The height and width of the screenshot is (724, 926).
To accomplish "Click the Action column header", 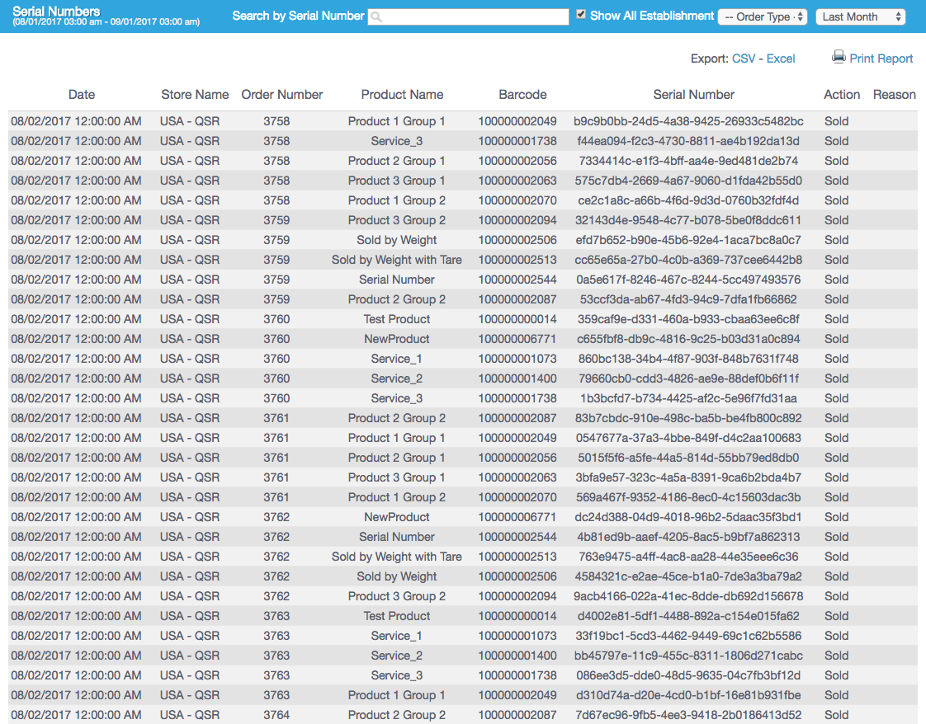I will click(842, 95).
